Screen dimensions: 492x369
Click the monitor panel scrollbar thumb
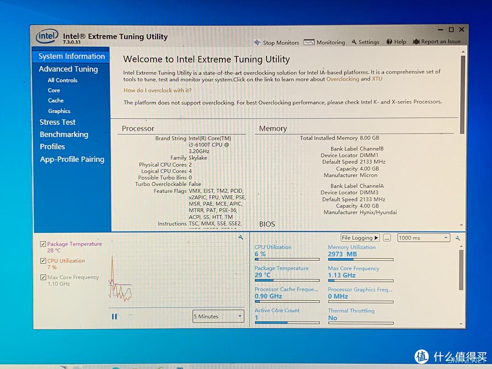461,270
